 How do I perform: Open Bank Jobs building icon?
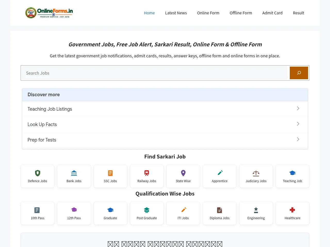click(x=74, y=173)
